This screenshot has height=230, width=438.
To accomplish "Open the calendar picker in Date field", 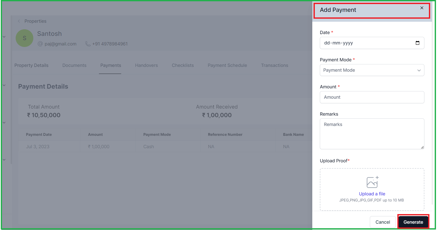I will pos(417,43).
